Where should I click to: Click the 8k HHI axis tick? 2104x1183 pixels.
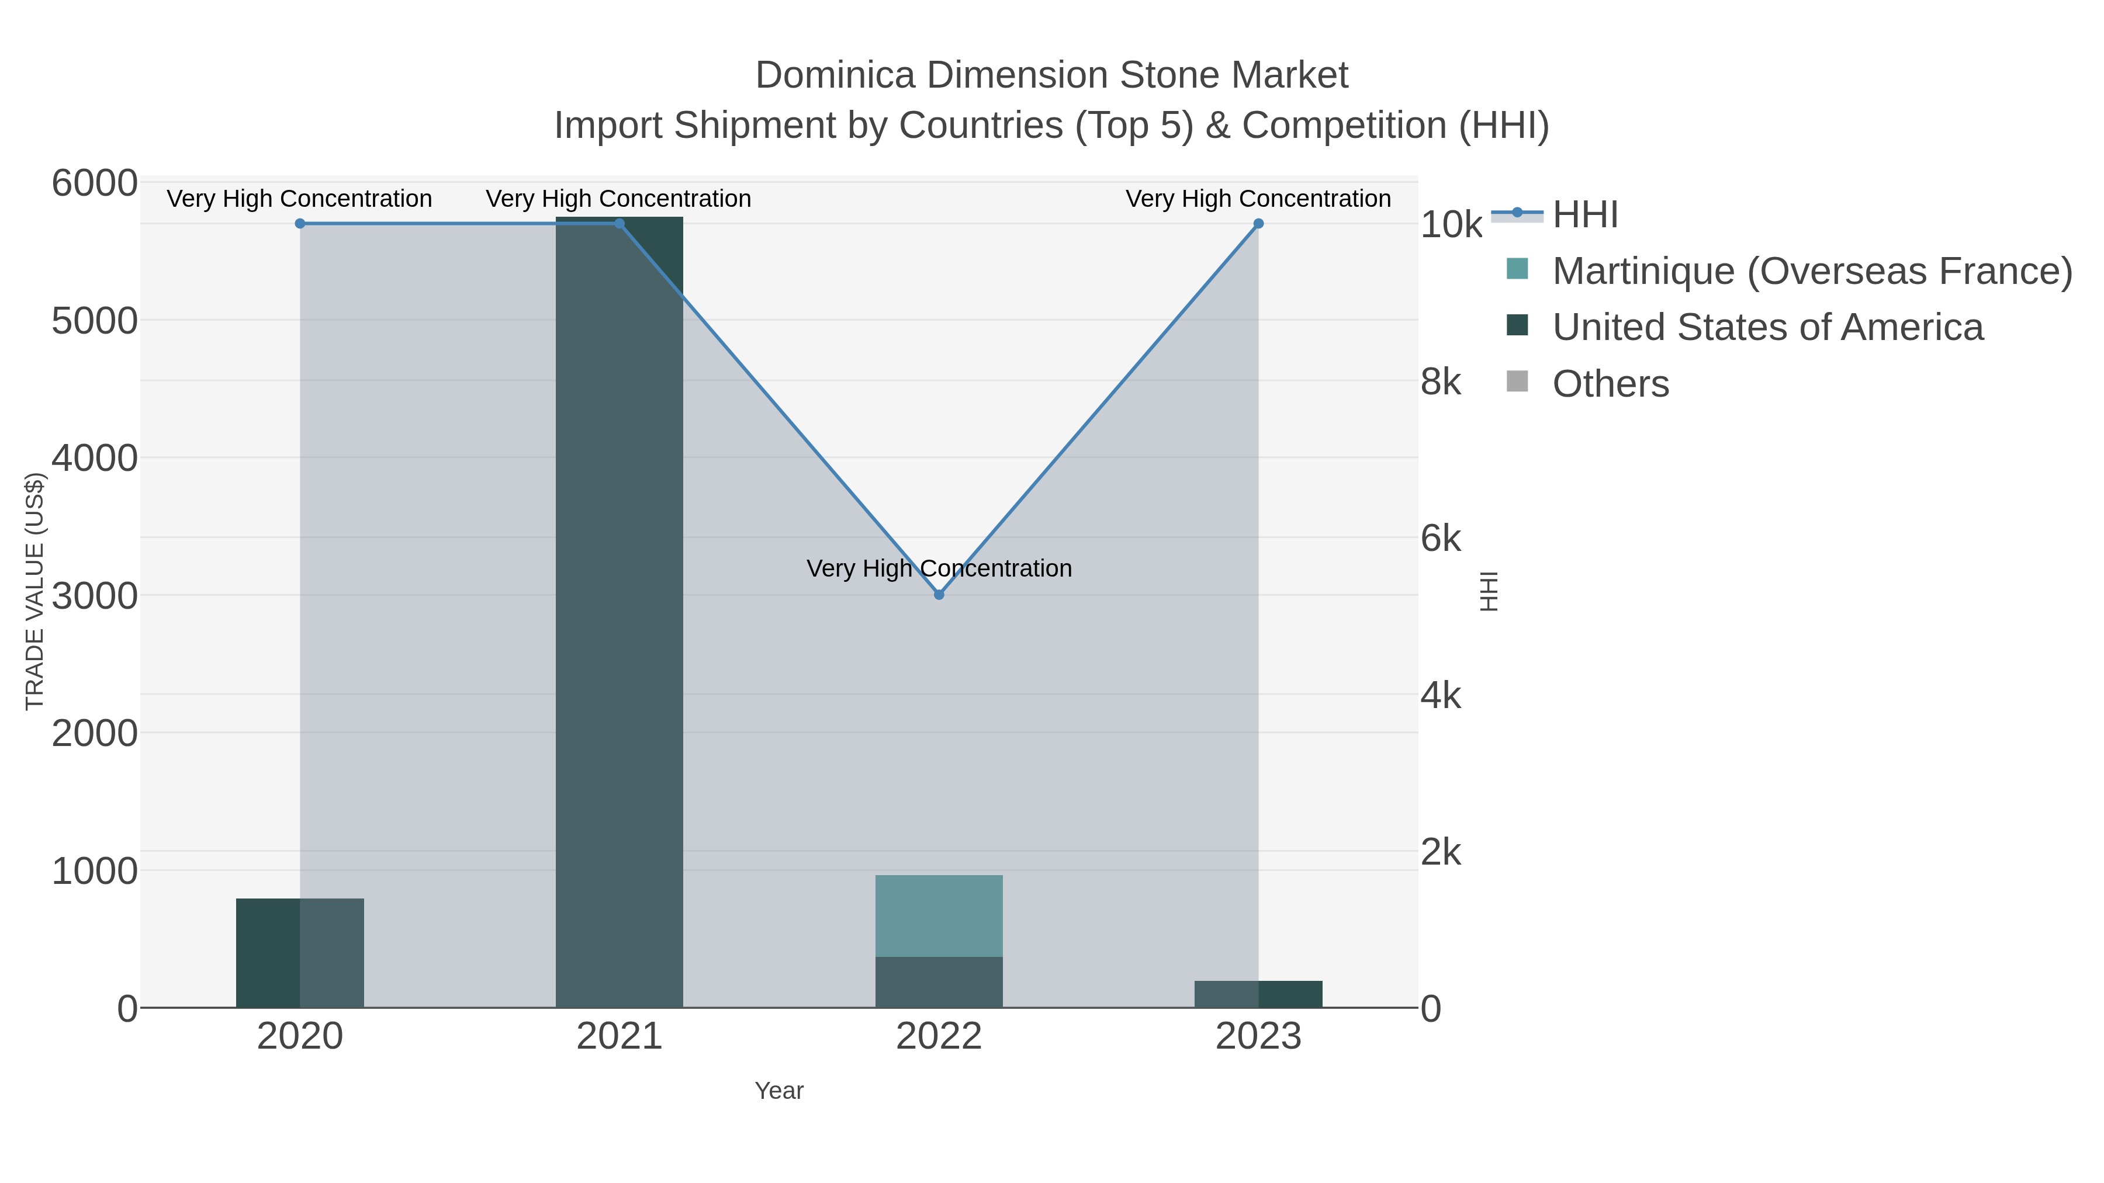pos(1441,381)
